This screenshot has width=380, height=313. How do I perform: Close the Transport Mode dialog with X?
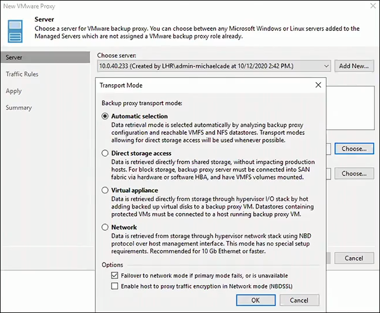(318, 85)
